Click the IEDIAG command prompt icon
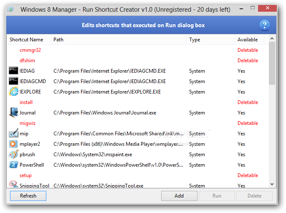This screenshot has width=286, height=213. click(13, 71)
